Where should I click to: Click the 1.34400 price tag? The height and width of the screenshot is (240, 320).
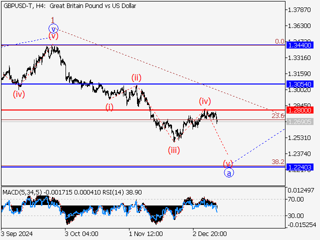pyautogui.click(x=300, y=45)
